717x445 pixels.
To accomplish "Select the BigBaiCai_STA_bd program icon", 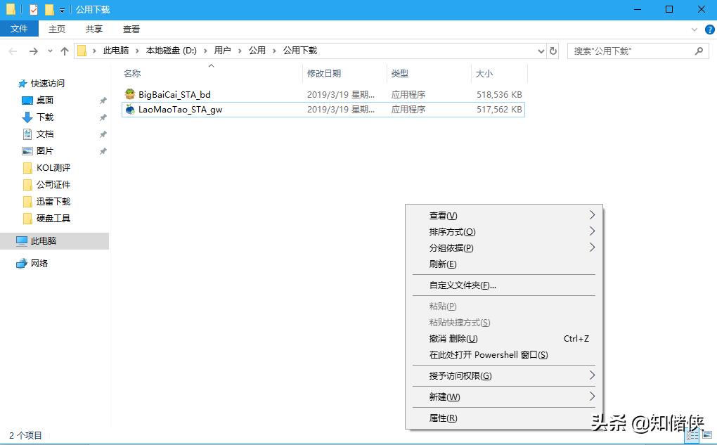I will pos(130,94).
